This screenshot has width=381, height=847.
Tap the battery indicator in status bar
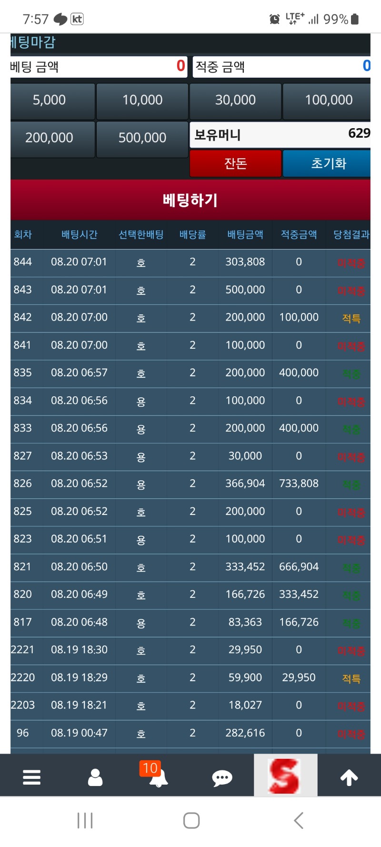tap(355, 19)
